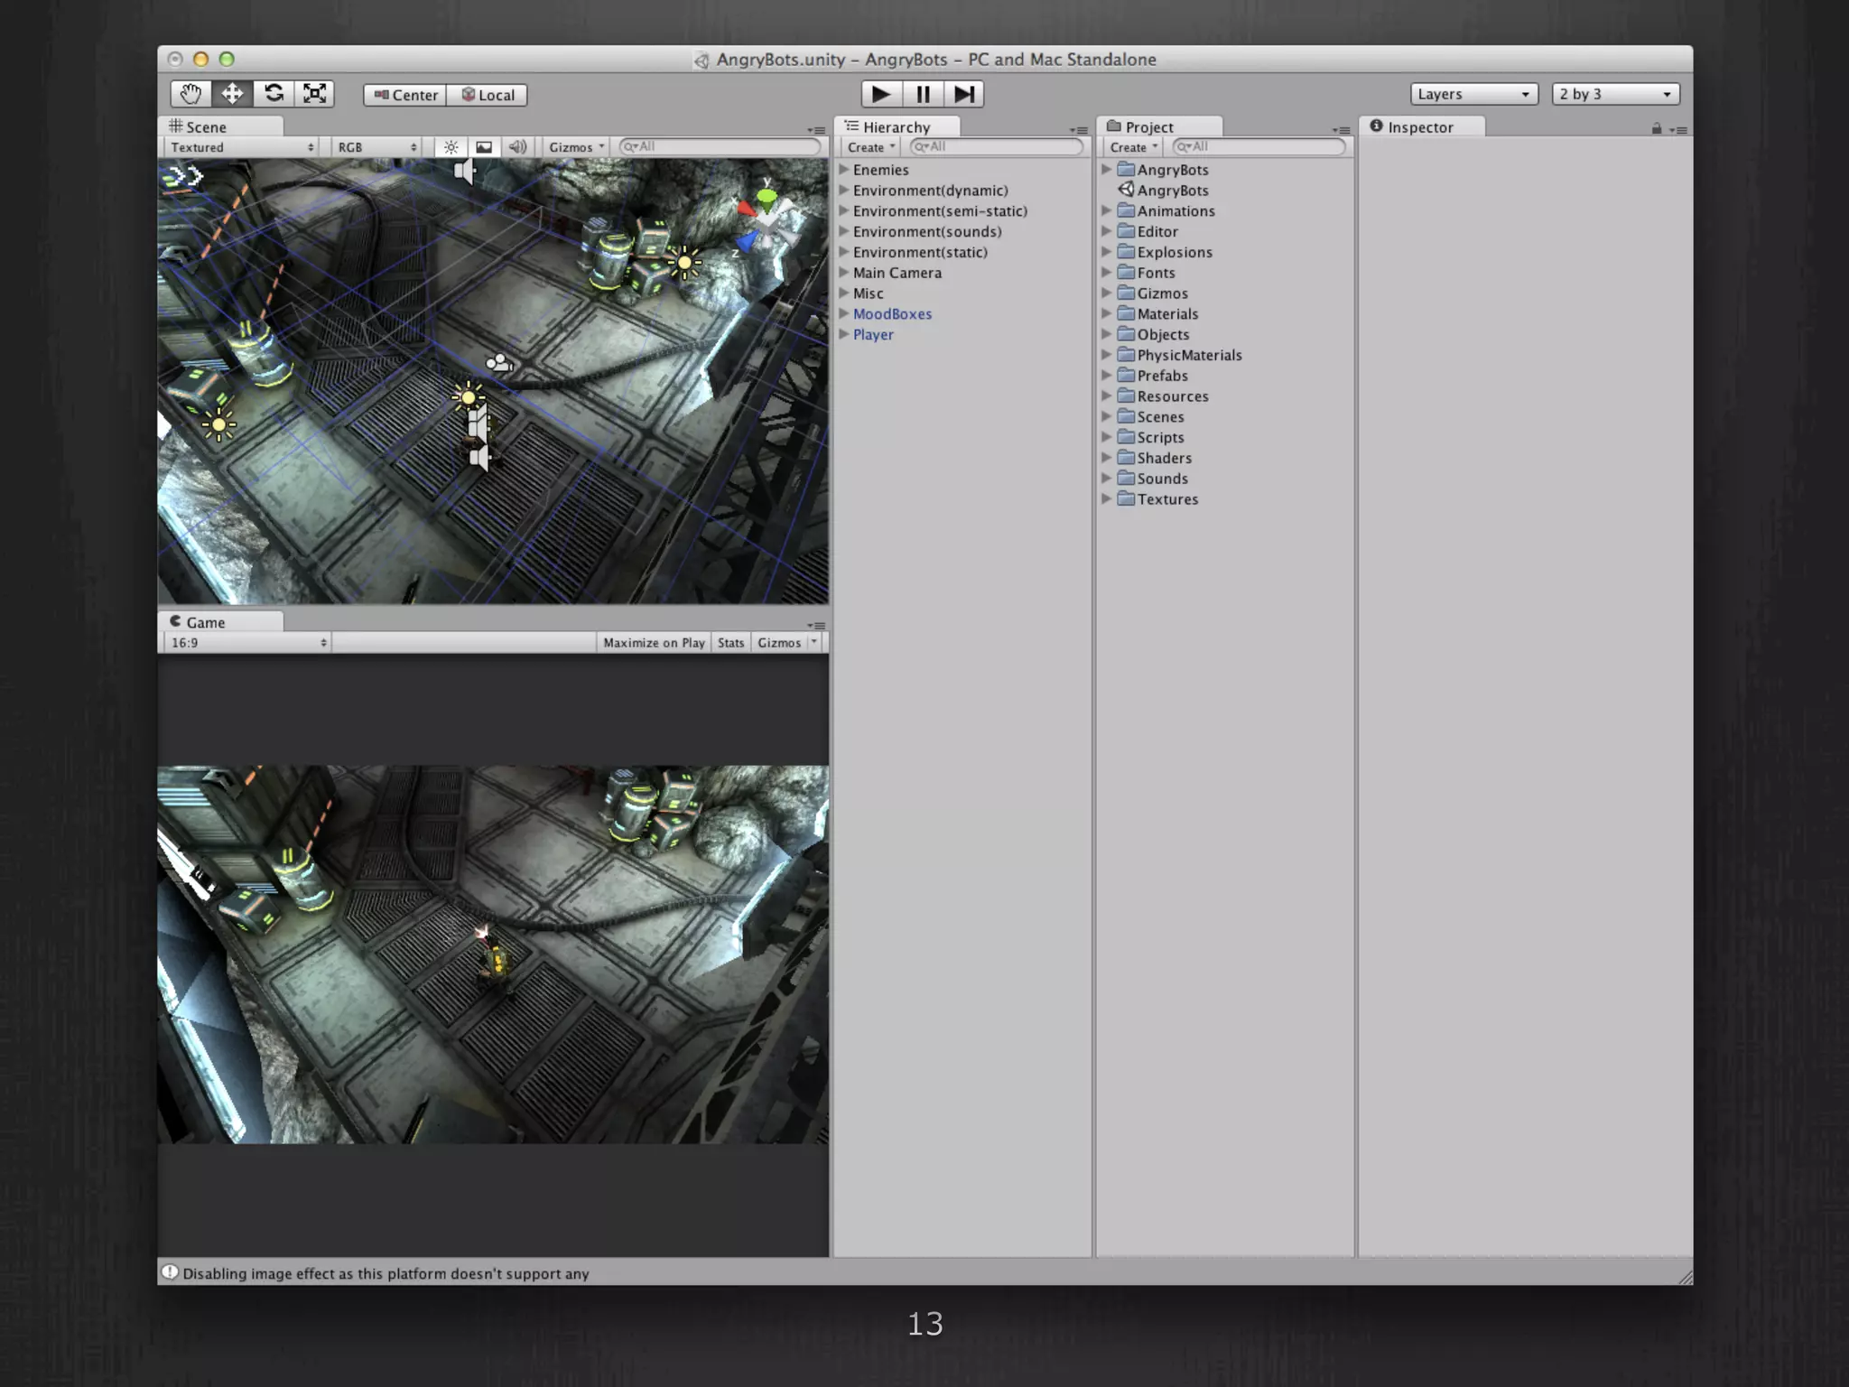Switch to the Game tab
Screen dimensions: 1849x1387
tap(206, 622)
